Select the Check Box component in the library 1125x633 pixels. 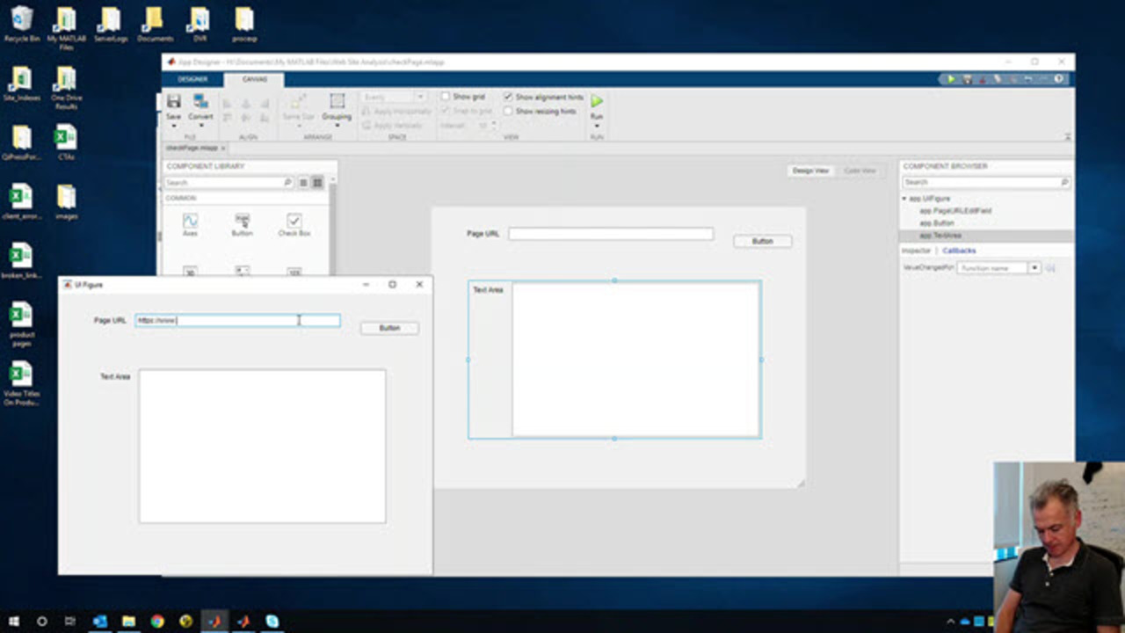294,222
